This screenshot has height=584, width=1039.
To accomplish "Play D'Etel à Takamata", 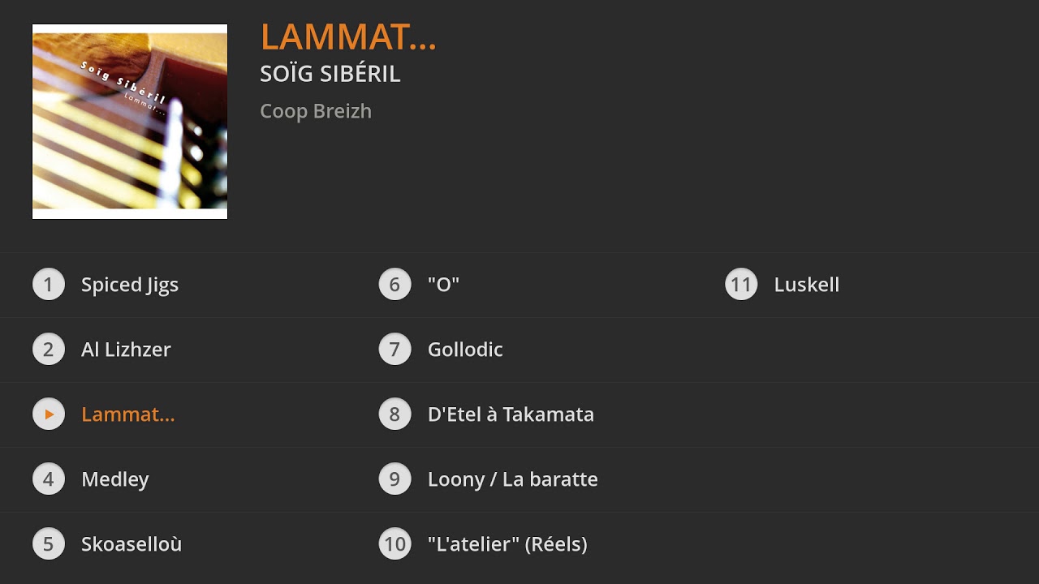I will 511,414.
